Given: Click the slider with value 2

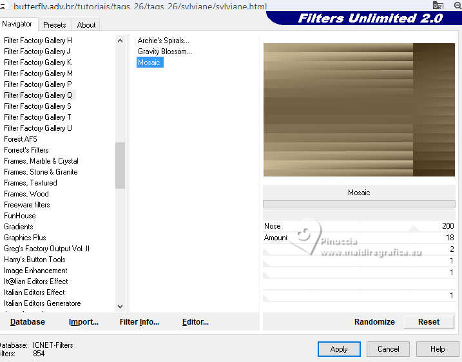Looking at the screenshot, I should [359, 249].
